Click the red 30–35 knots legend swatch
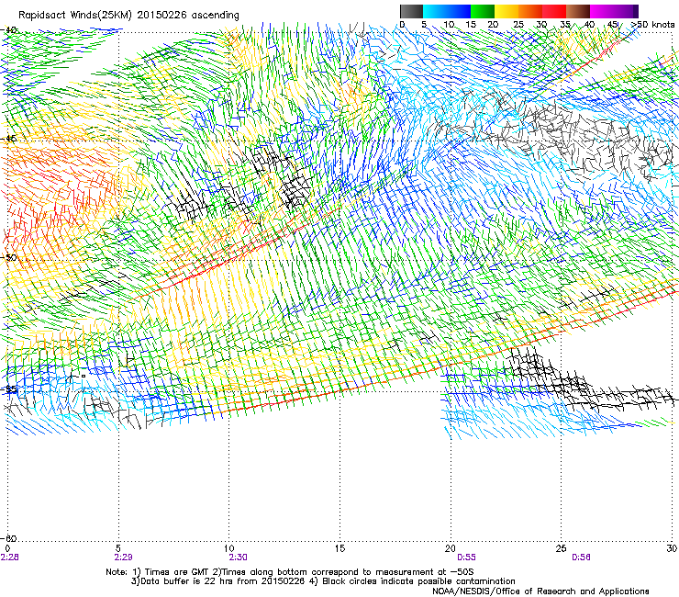This screenshot has width=679, height=597. 554,11
